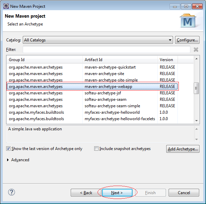Sort by the Version column header

(x=168, y=60)
